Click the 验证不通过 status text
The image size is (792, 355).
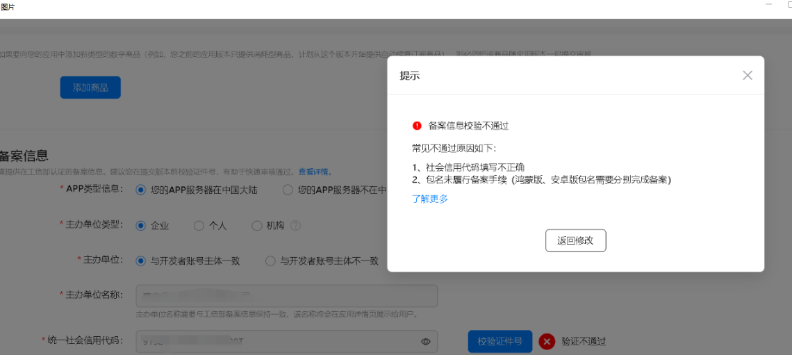584,342
